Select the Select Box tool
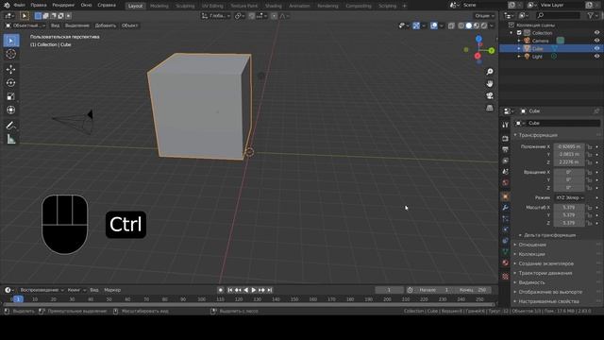This screenshot has height=340, width=604. point(11,41)
